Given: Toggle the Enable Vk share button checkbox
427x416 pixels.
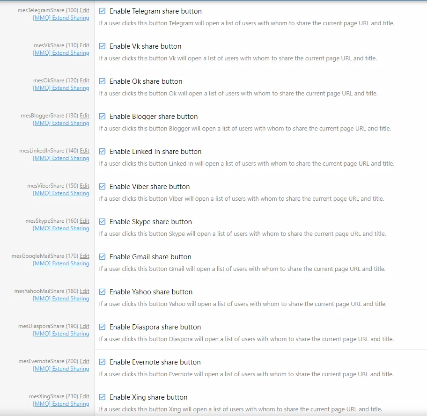Looking at the screenshot, I should coord(102,46).
